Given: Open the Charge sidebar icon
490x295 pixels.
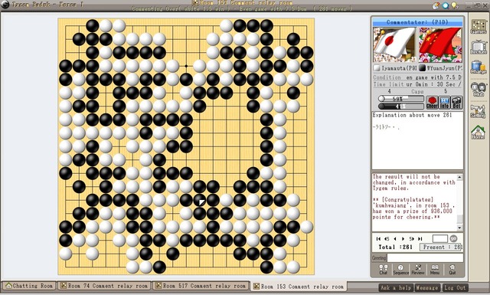Looking at the screenshot, I should pyautogui.click(x=479, y=67).
